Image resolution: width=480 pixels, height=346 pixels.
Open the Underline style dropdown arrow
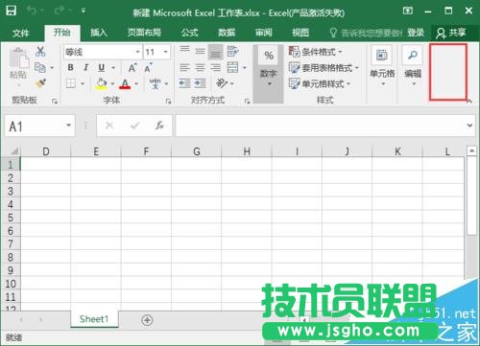tap(113, 68)
